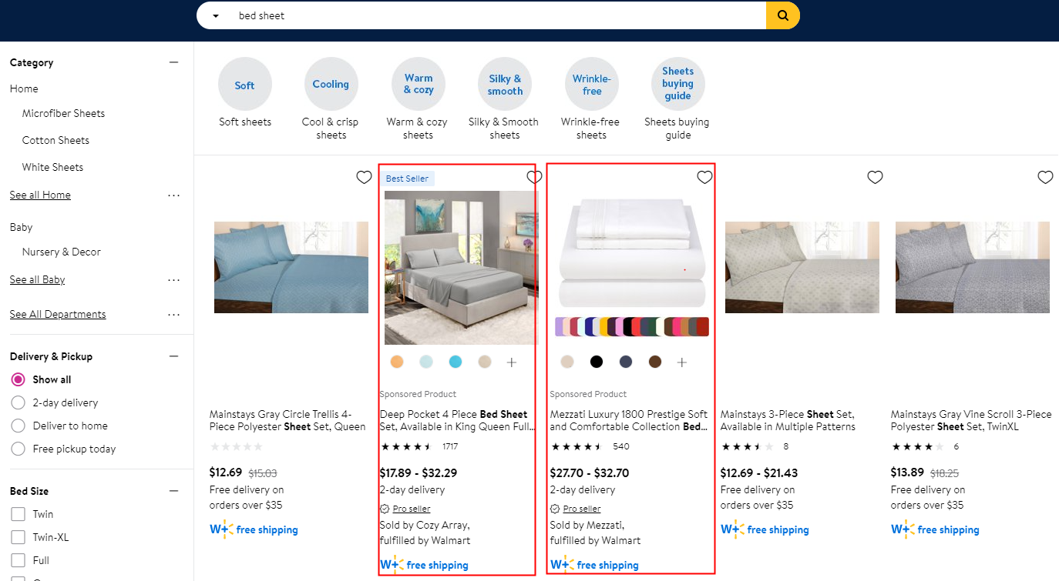The width and height of the screenshot is (1059, 581).
Task: Select the Cooling sheets category circle
Action: 331,83
